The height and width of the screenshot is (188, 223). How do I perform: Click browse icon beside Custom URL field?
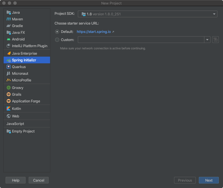coord(215,40)
